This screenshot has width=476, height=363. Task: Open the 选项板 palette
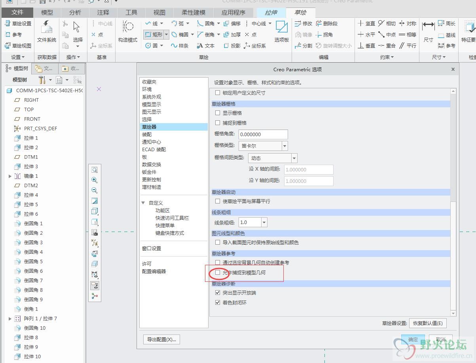(x=282, y=32)
